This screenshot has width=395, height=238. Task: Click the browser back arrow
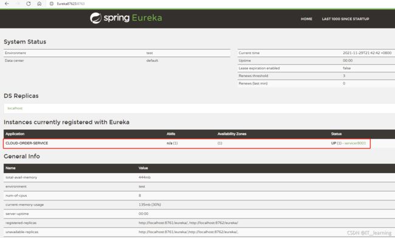point(7,4)
